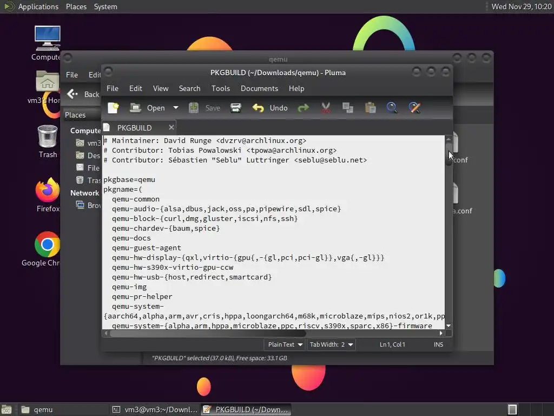Click the INS insert mode indicator
Image resolution: width=554 pixels, height=416 pixels.
click(438, 344)
